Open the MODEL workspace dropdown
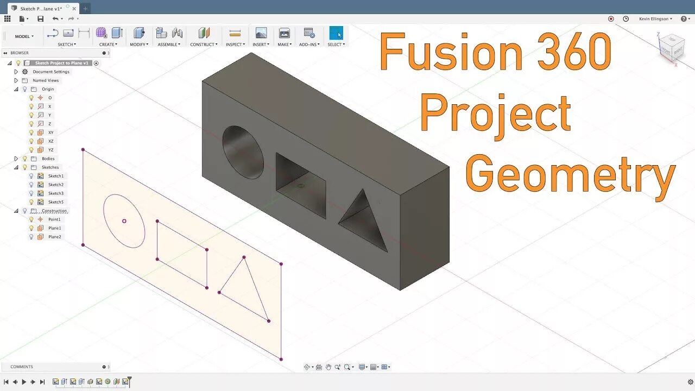695x391 pixels. coord(24,36)
